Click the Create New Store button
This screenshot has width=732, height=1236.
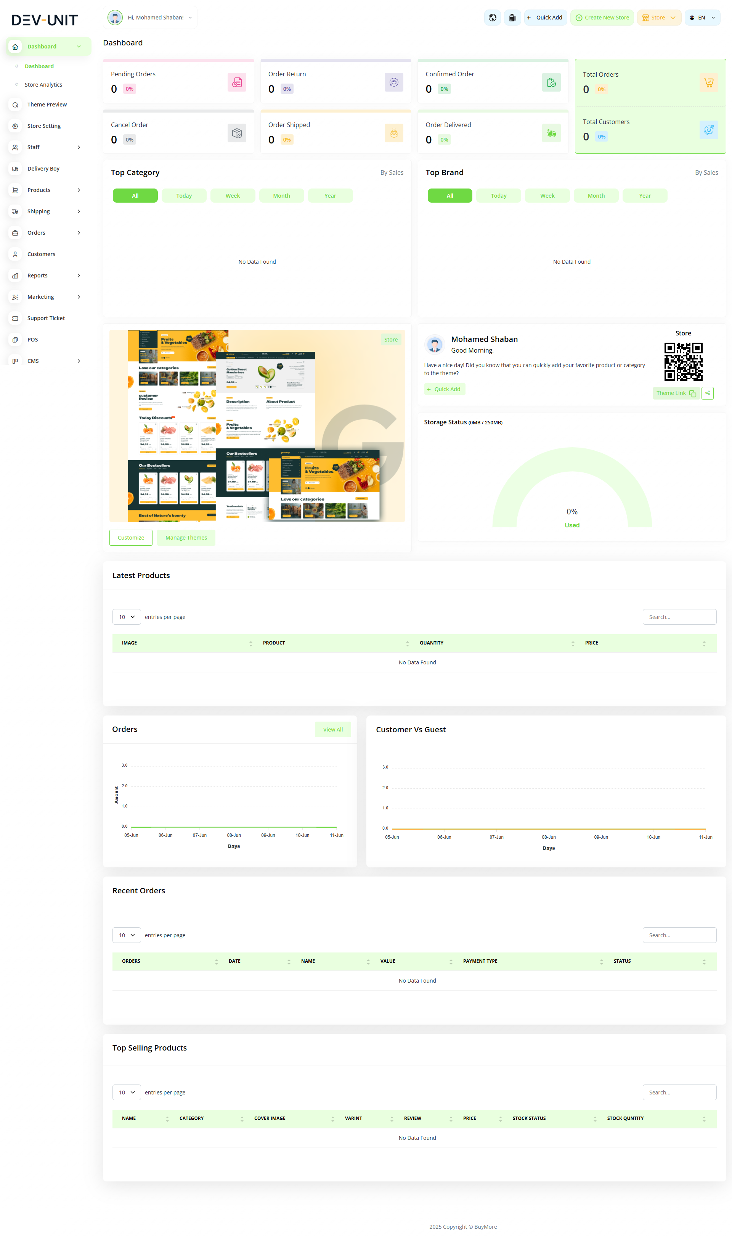click(602, 18)
